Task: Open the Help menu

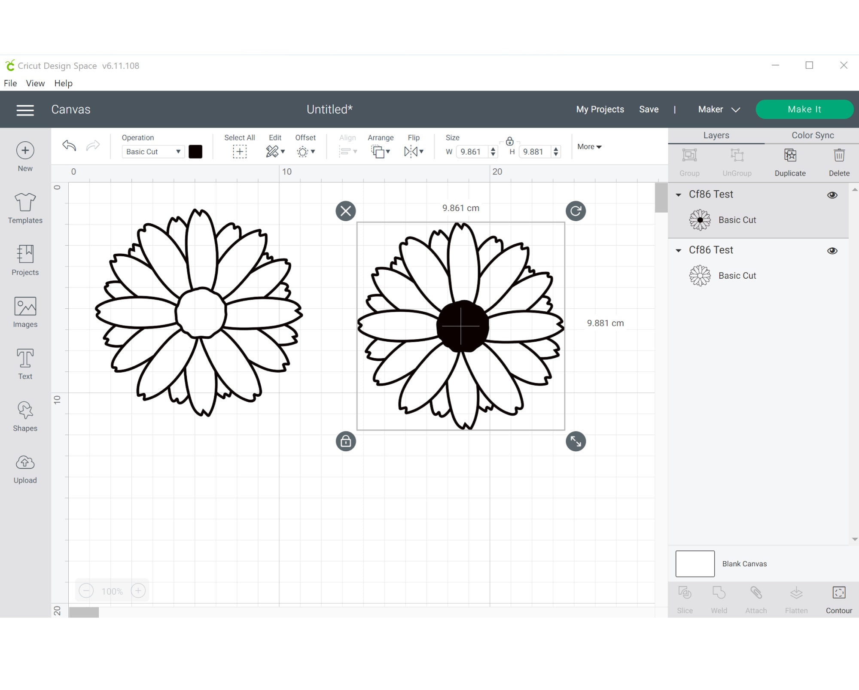Action: [x=63, y=83]
